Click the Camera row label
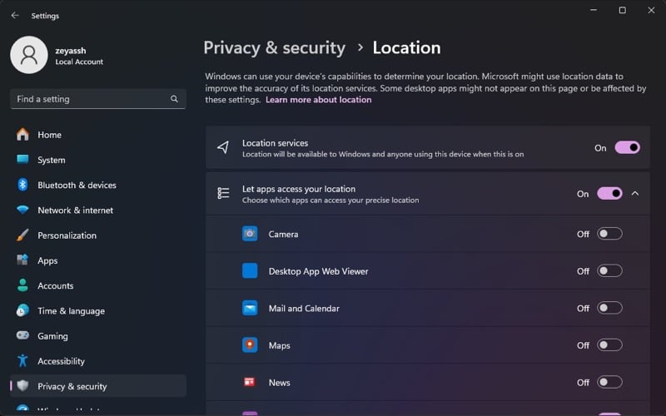This screenshot has height=416, width=666. tap(283, 234)
